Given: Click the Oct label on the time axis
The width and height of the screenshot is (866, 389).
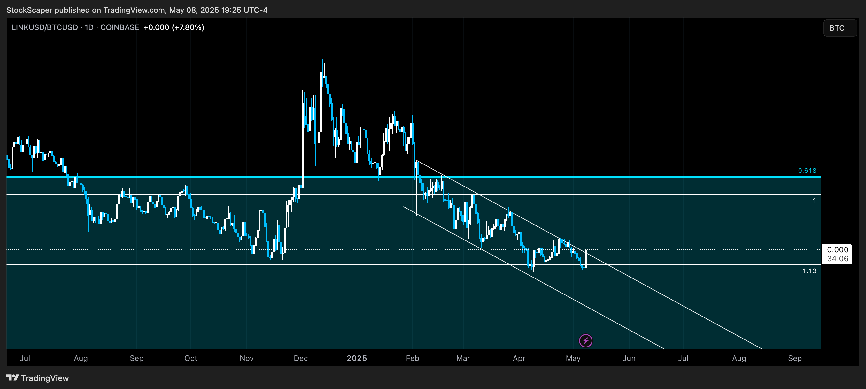Looking at the screenshot, I should tap(190, 358).
